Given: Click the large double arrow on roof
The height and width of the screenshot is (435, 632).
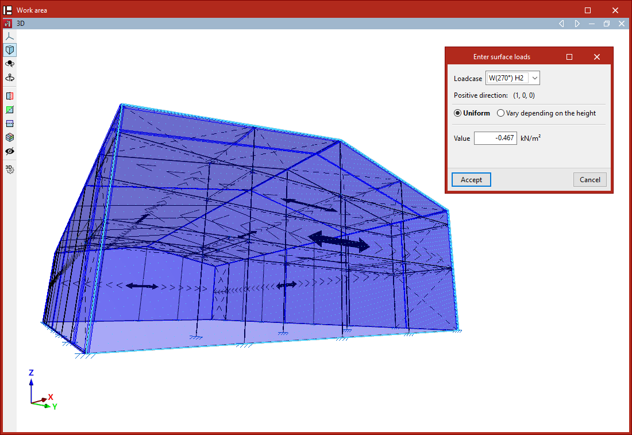Looking at the screenshot, I should pos(338,241).
